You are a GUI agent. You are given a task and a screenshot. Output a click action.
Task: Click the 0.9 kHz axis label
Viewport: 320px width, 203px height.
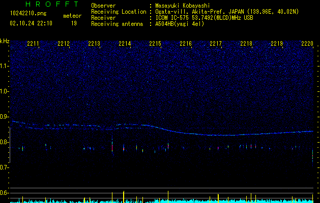click(x=5, y=117)
